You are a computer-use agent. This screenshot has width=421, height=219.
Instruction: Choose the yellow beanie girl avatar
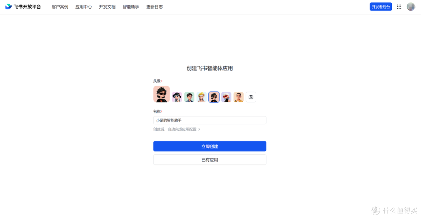[202, 97]
